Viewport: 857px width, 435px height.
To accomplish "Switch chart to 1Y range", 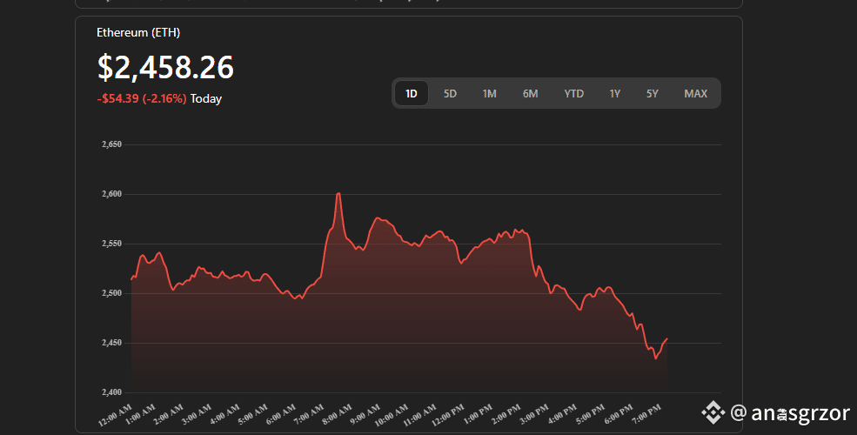I will coord(615,93).
